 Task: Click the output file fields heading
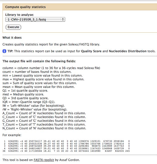tap(39, 61)
